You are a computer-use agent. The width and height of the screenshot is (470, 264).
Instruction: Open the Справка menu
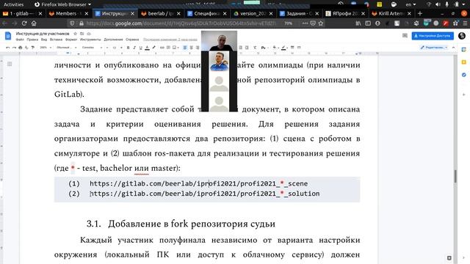pos(132,40)
